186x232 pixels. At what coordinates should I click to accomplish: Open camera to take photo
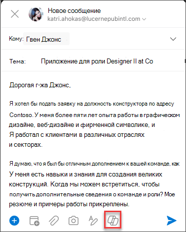74,221
